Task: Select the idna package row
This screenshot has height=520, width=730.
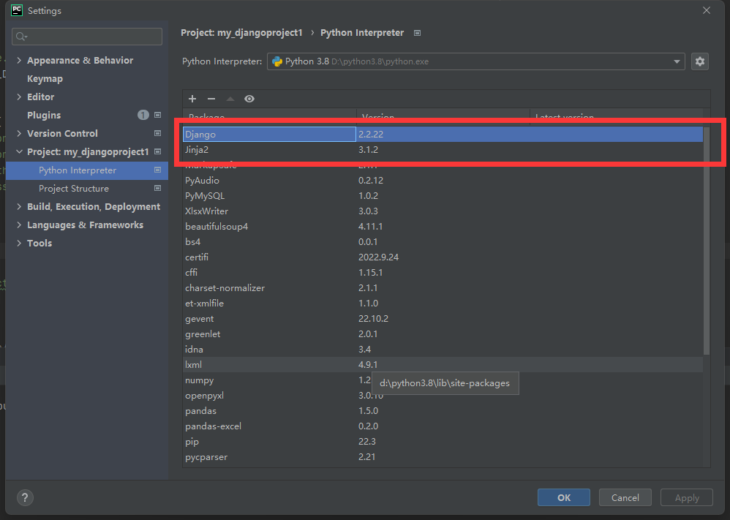Action: coord(443,349)
